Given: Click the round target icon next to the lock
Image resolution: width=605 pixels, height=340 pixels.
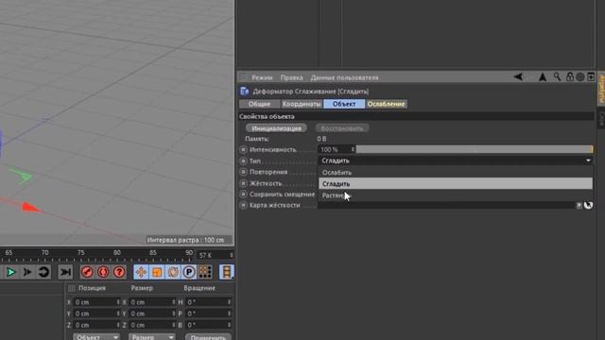Looking at the screenshot, I should pyautogui.click(x=579, y=77).
